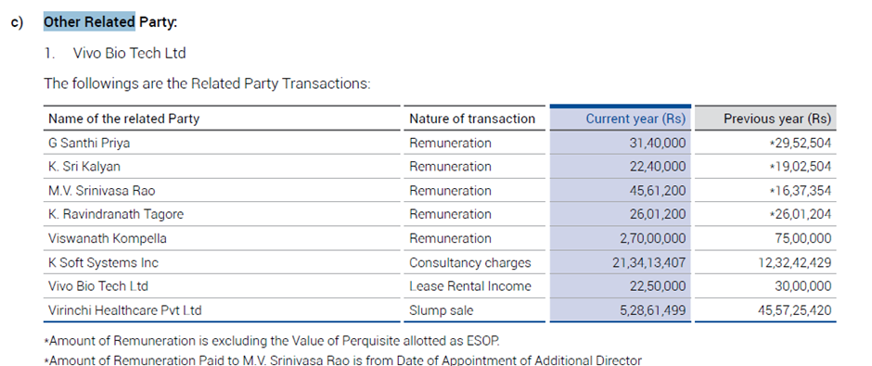
Task: Click the 'Nature of transaction' column header
Action: (x=472, y=119)
